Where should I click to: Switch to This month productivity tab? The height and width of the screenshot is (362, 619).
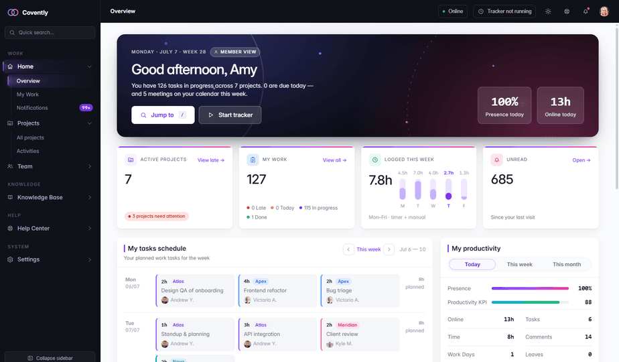[x=567, y=264]
